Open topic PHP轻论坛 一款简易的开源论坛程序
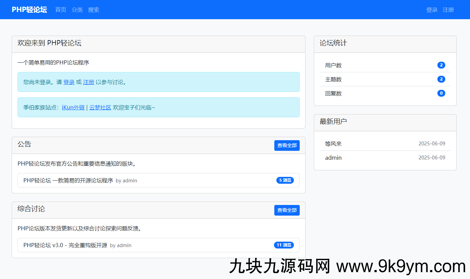The height and width of the screenshot is (279, 470). pos(68,180)
